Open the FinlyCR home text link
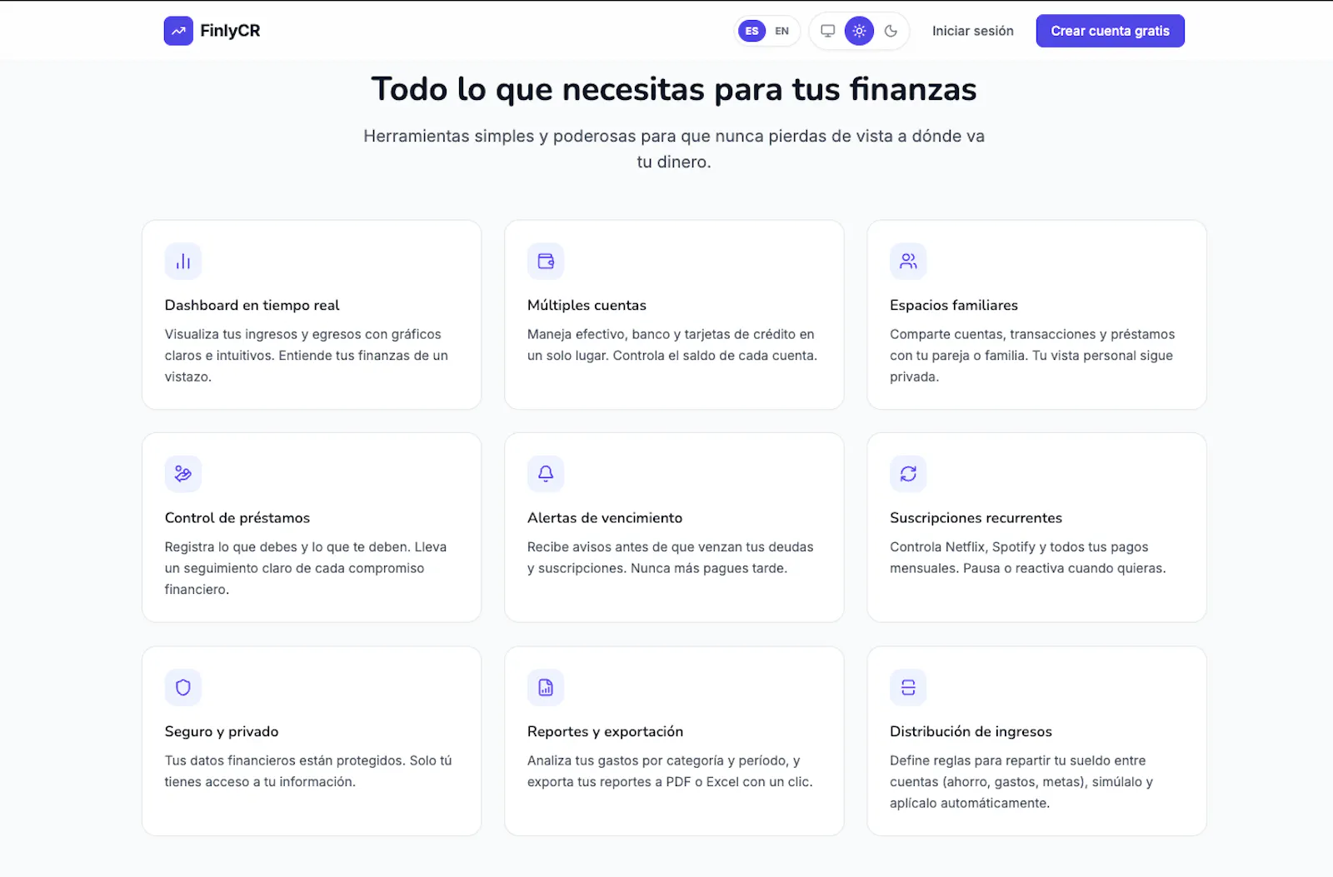Image resolution: width=1333 pixels, height=877 pixels. pyautogui.click(x=230, y=31)
